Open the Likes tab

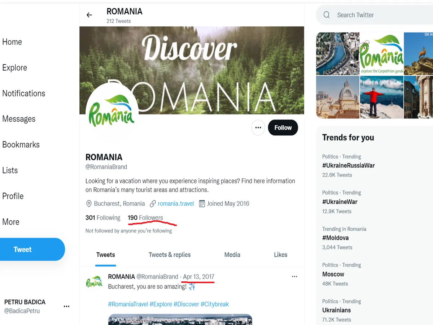[280, 255]
